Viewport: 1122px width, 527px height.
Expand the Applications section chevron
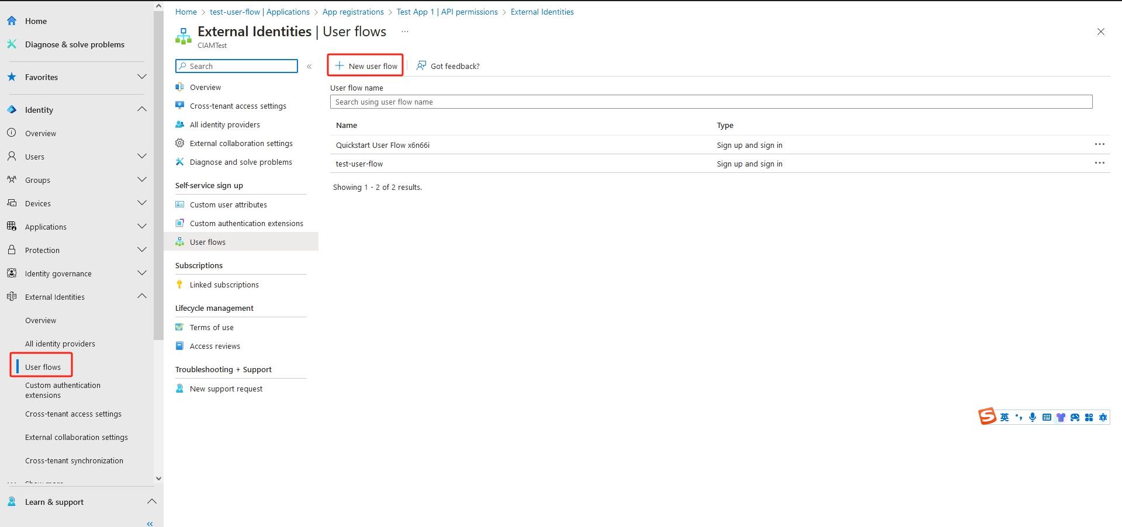(142, 226)
